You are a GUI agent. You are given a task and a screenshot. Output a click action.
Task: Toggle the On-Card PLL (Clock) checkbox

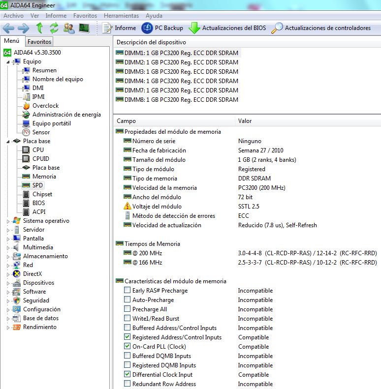127,347
